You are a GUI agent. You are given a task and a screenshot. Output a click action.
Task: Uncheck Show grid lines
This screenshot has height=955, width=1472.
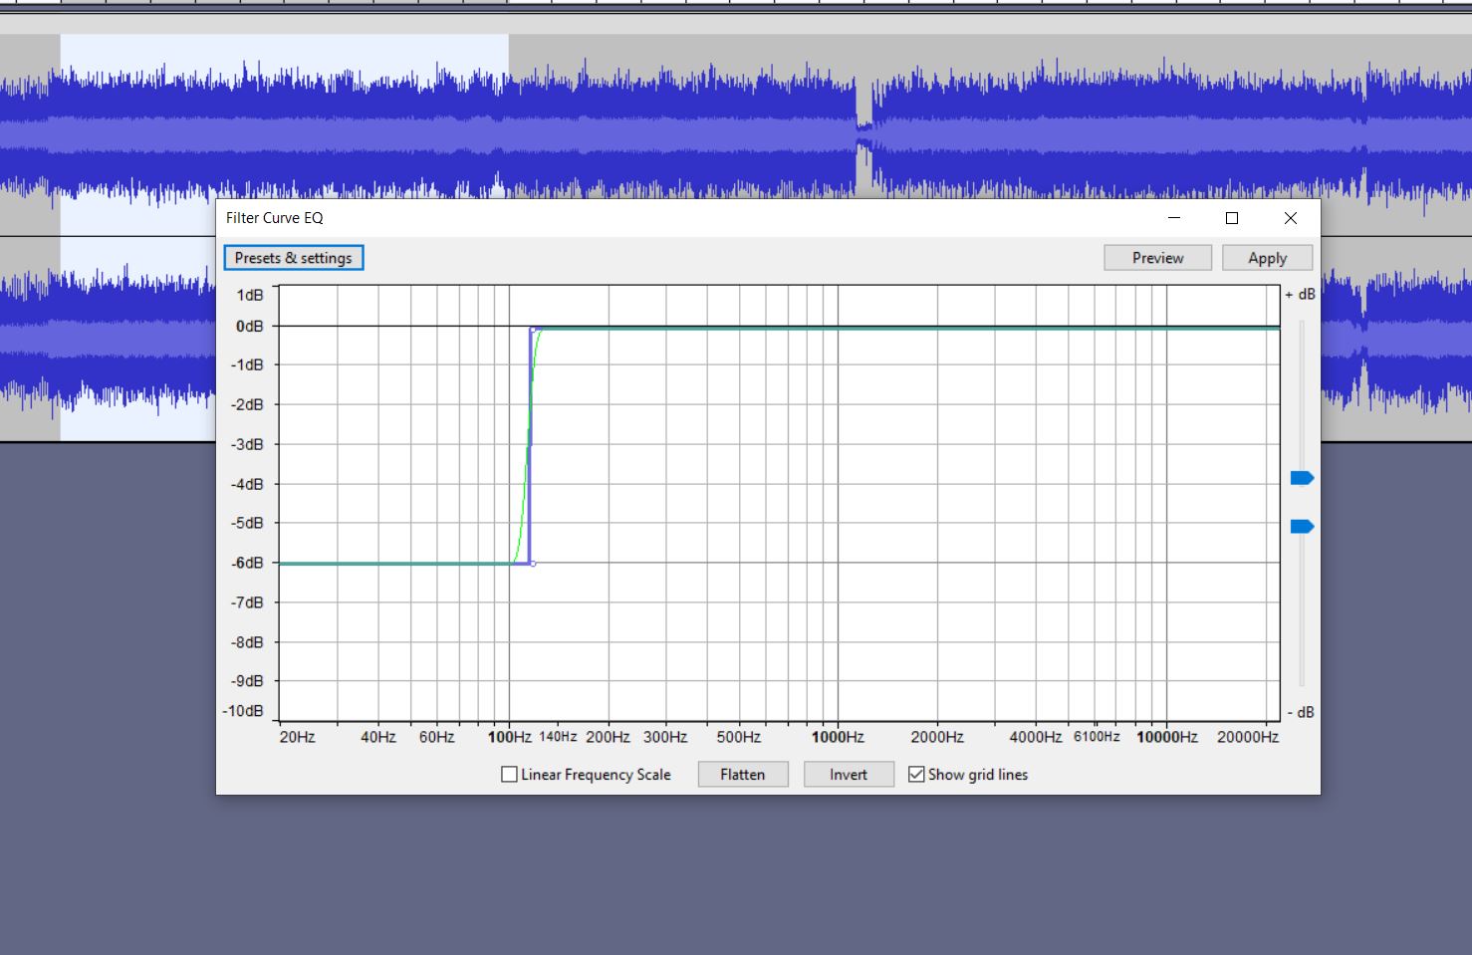coord(916,775)
